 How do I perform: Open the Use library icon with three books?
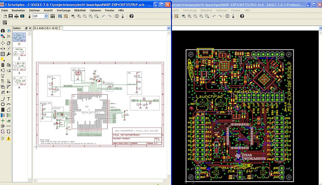coord(52,16)
